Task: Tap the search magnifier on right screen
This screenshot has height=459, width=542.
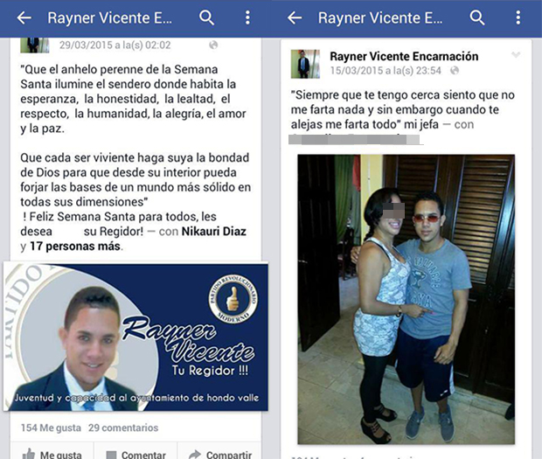Action: pos(477,17)
